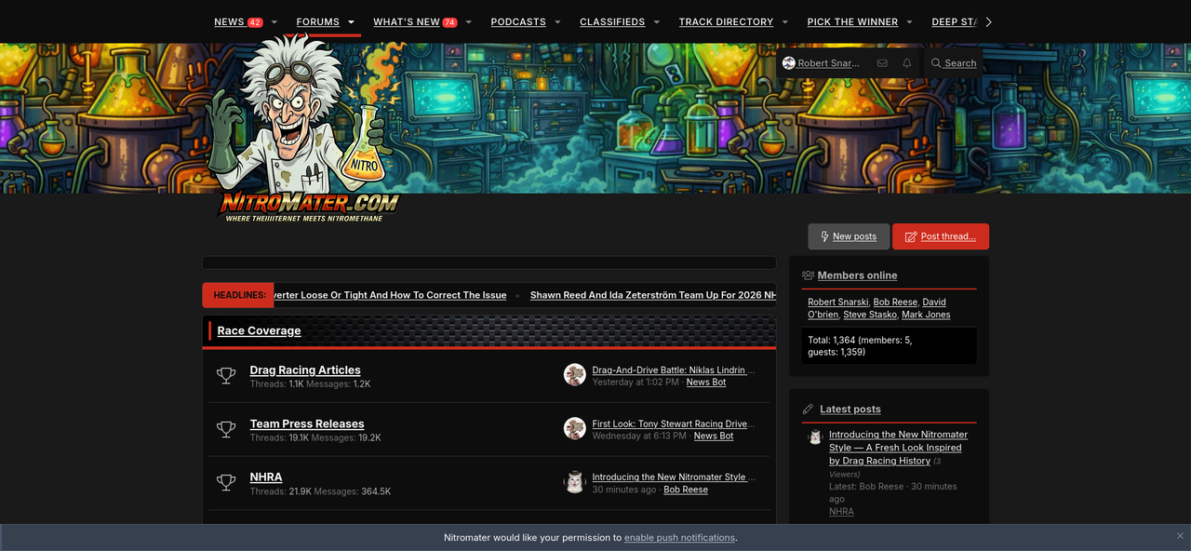Click the HEADLINES: red label
The width and height of the screenshot is (1191, 551).
(x=238, y=295)
